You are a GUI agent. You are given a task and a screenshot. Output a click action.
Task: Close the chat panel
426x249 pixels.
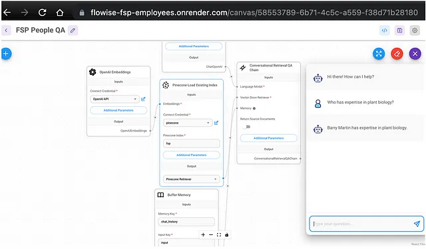(x=415, y=54)
